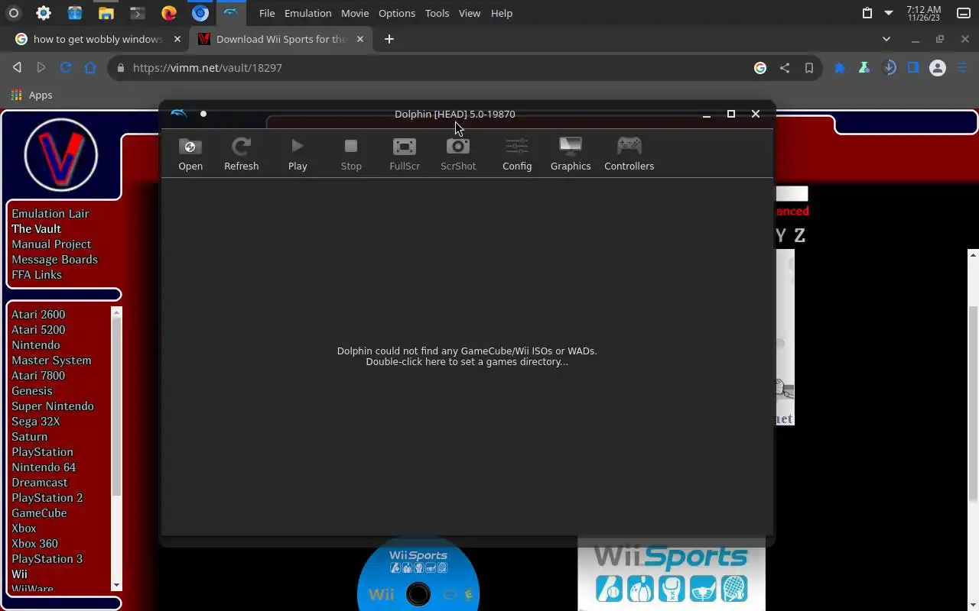
Task: Click the ScrShot camera icon
Action: 458,146
